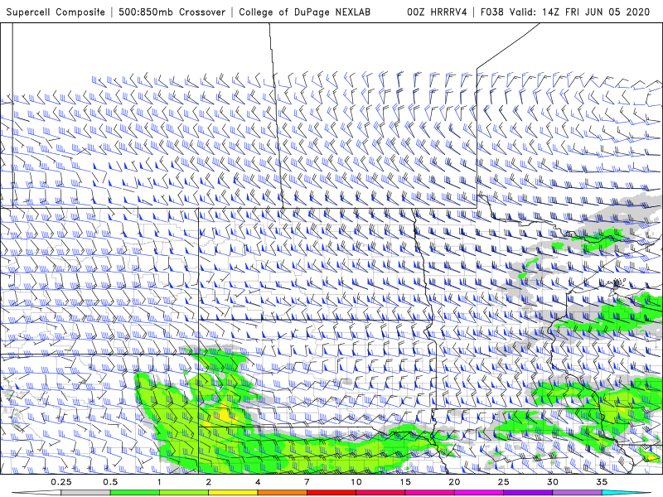This screenshot has height=497, width=663.
Task: Click the '0.25' legend value
Action: click(61, 482)
